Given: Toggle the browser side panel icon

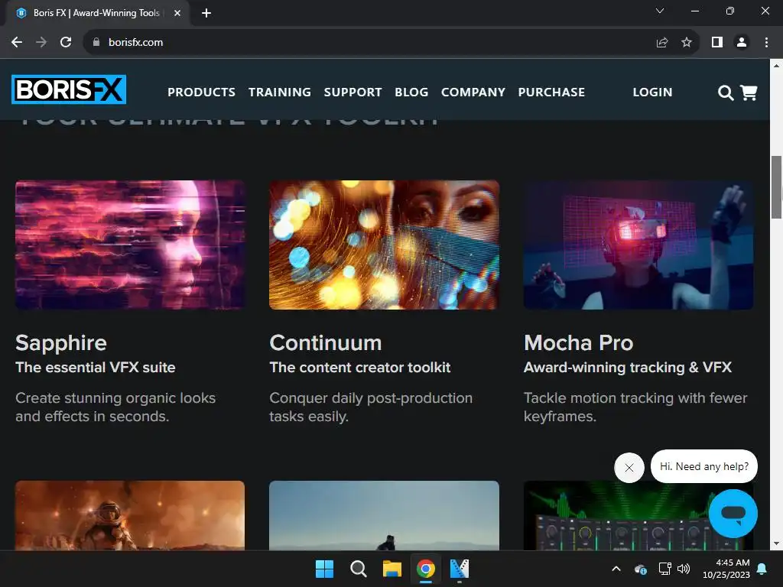Looking at the screenshot, I should pos(717,43).
